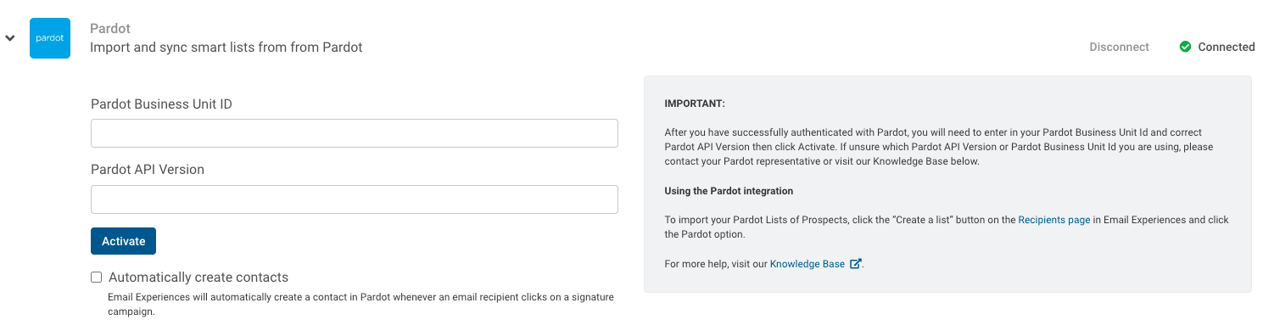Enable the Automatically create contacts checkbox

97,277
